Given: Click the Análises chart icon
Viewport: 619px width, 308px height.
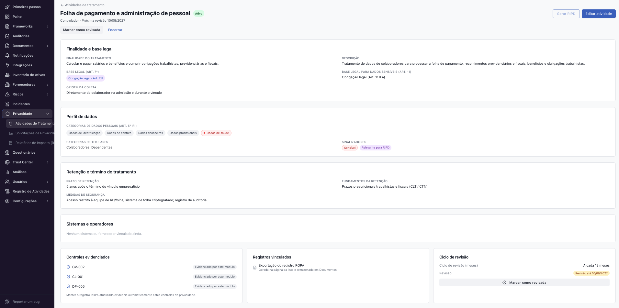Looking at the screenshot, I should (x=7, y=172).
